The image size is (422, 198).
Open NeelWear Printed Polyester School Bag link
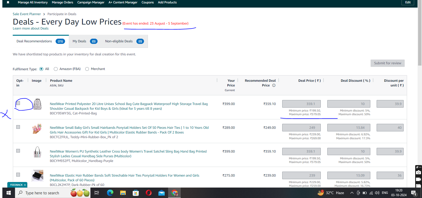point(129,106)
